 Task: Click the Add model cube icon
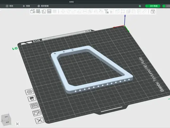pos(33,11)
